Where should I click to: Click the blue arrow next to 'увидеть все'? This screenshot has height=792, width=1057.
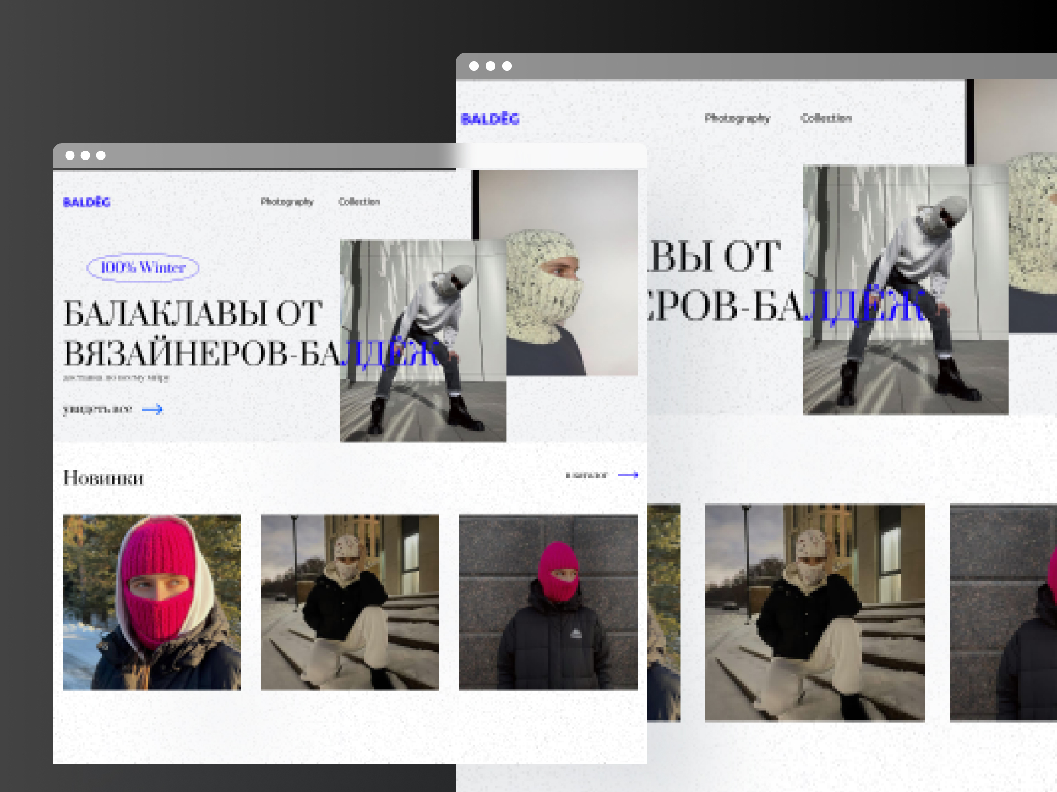[152, 409]
